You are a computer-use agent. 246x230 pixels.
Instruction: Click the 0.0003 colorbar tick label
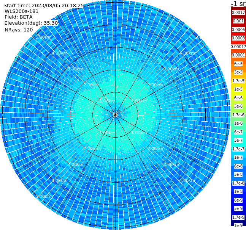click(x=238, y=38)
